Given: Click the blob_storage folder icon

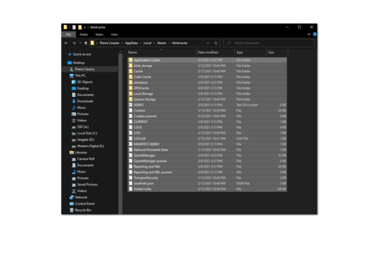Looking at the screenshot, I should pyautogui.click(x=131, y=66).
